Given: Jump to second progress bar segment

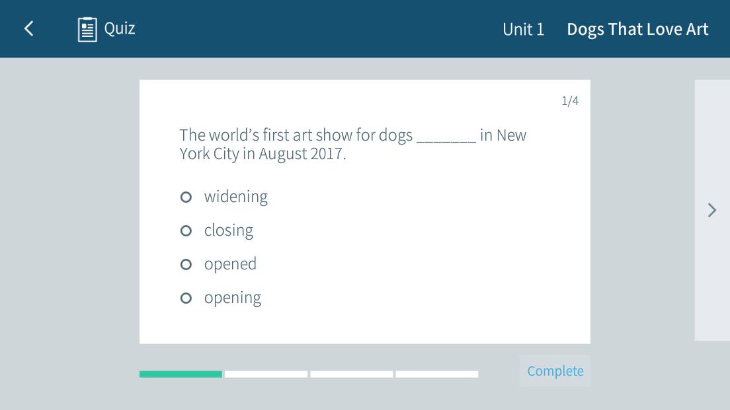Looking at the screenshot, I should tap(266, 374).
